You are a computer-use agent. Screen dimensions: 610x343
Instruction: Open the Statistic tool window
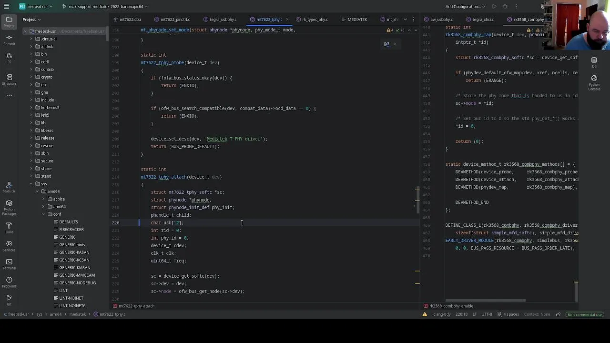[9, 187]
